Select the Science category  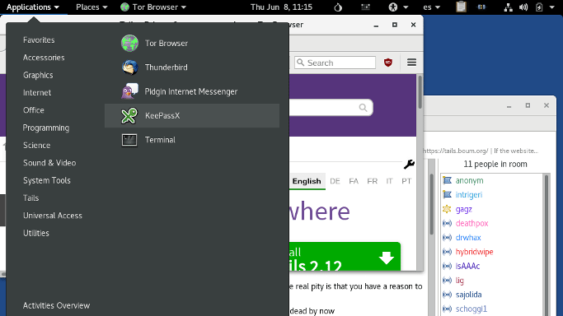coord(36,146)
